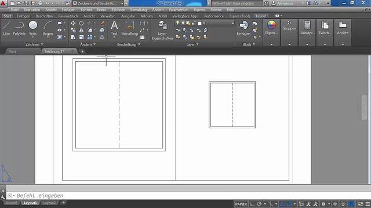Toggle PAPIER/model space button in status bar
Viewport: 371px width, 208px height.
pyautogui.click(x=241, y=204)
